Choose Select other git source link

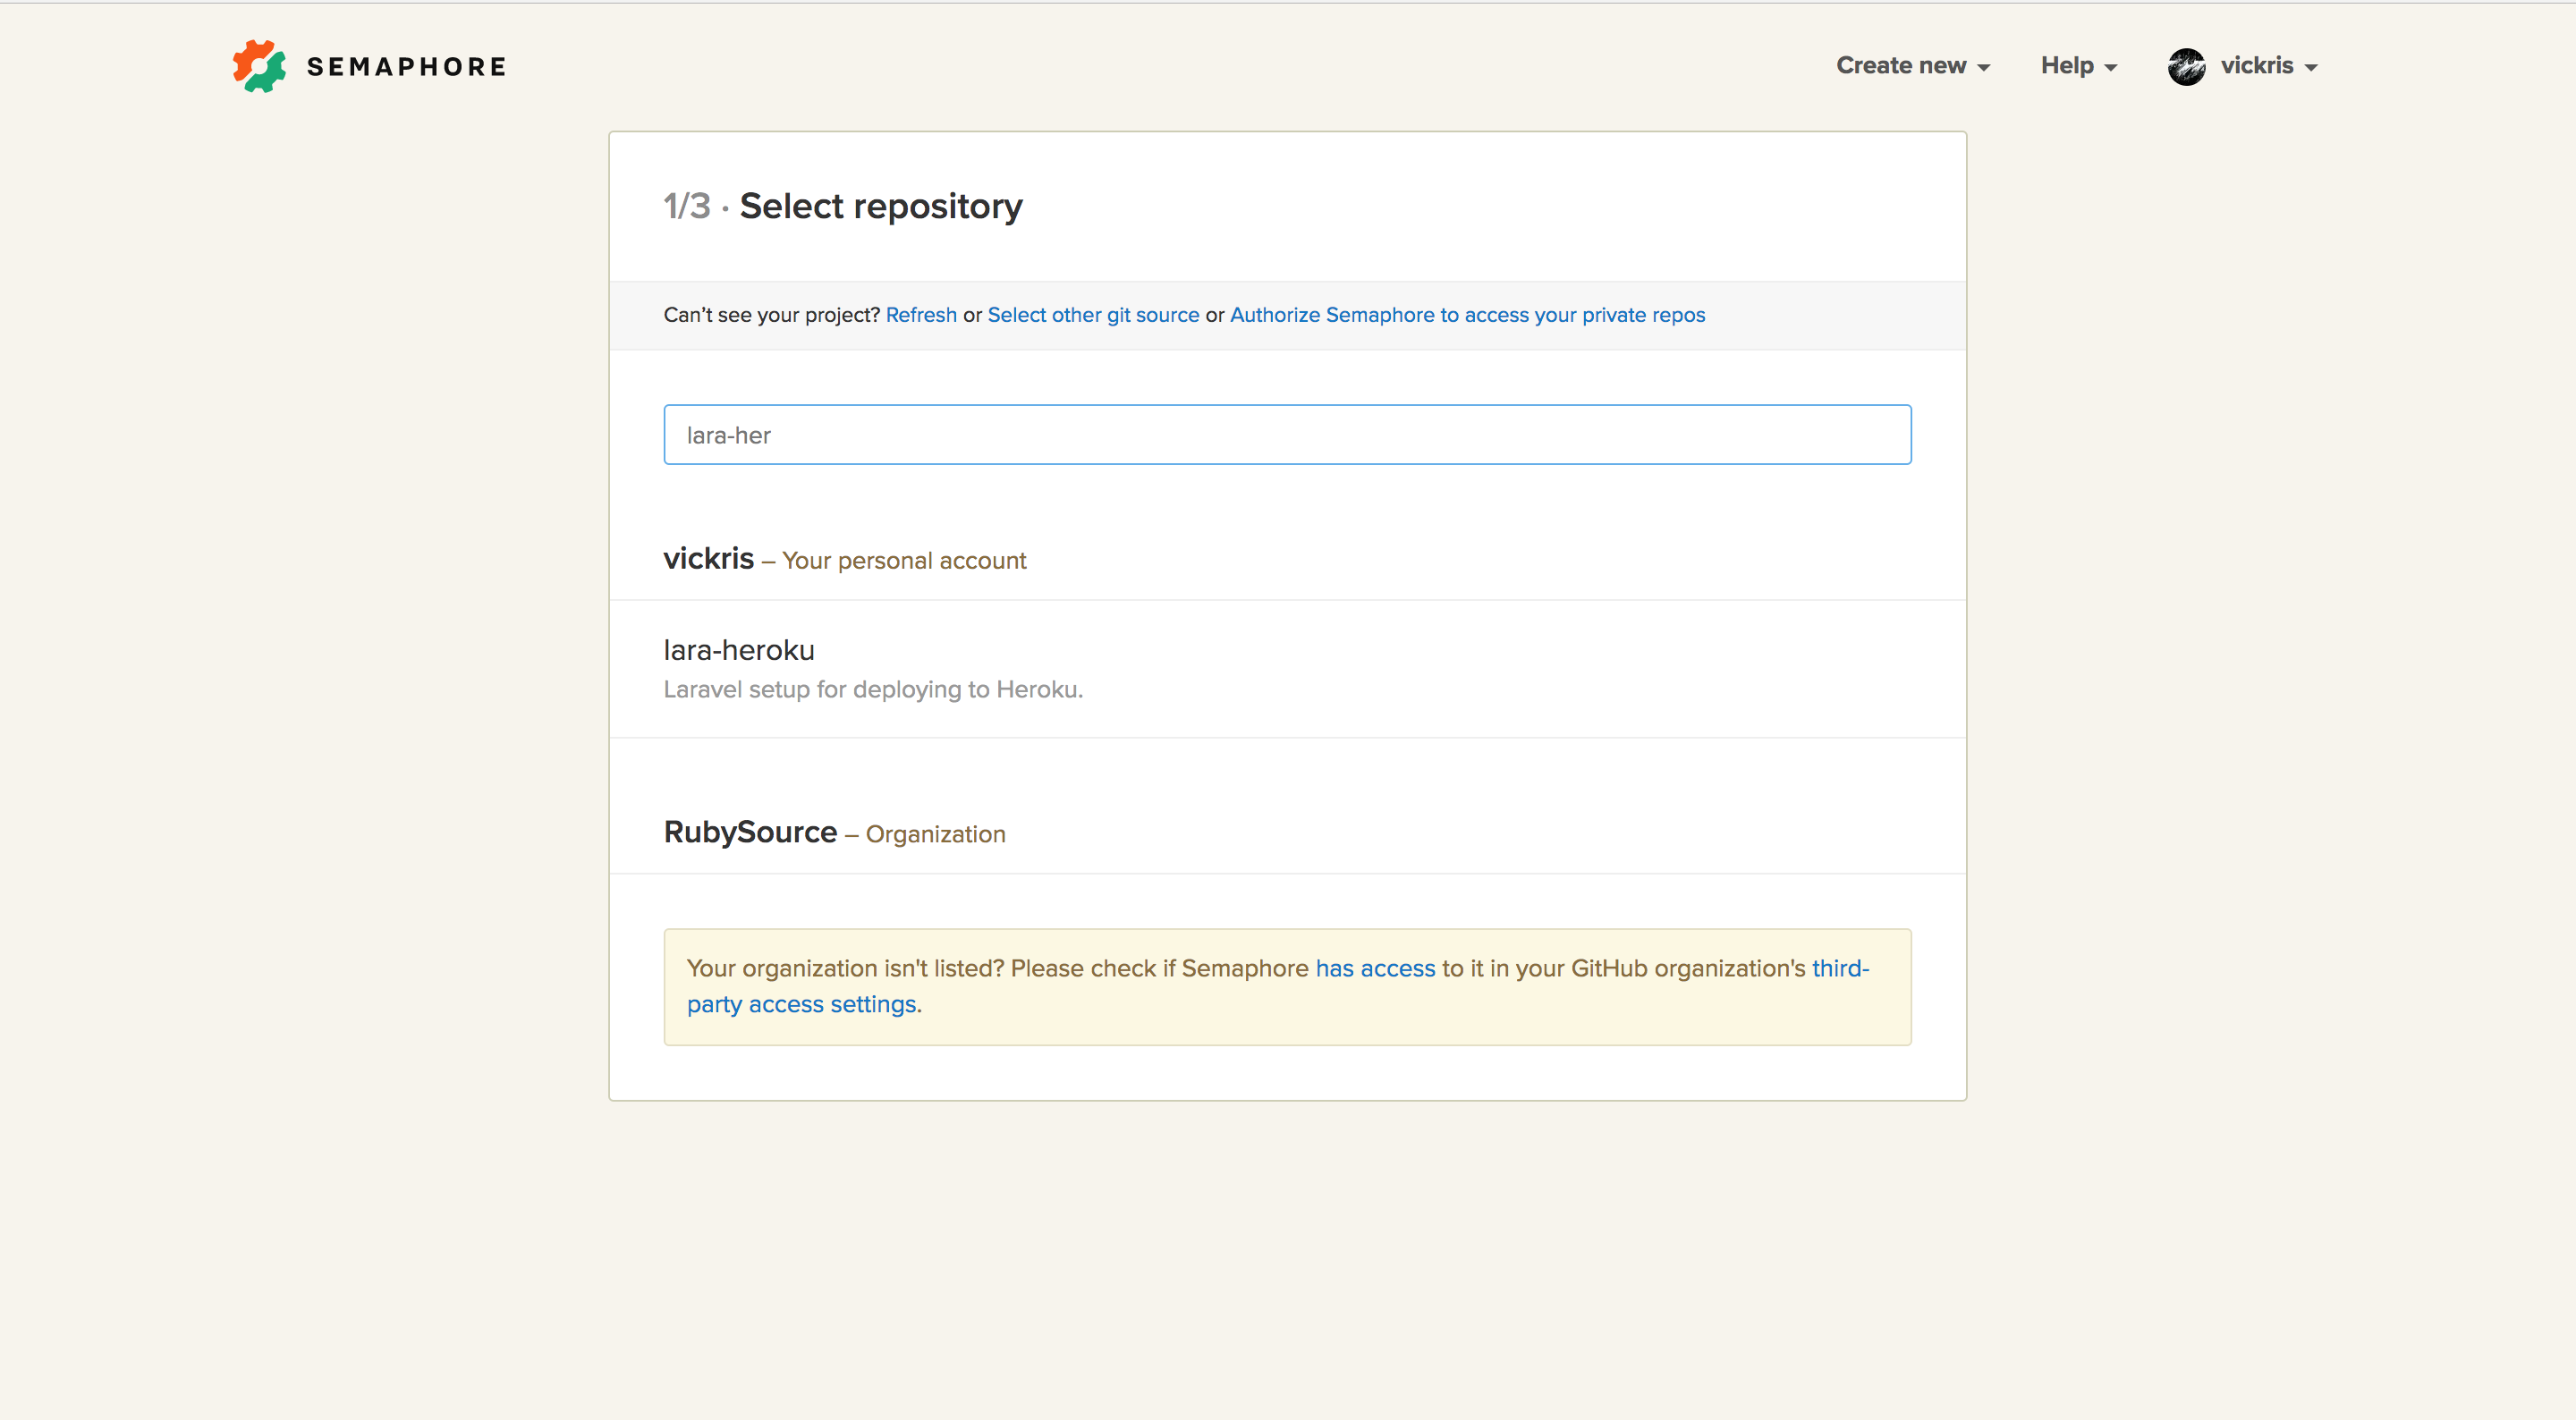coord(1092,315)
